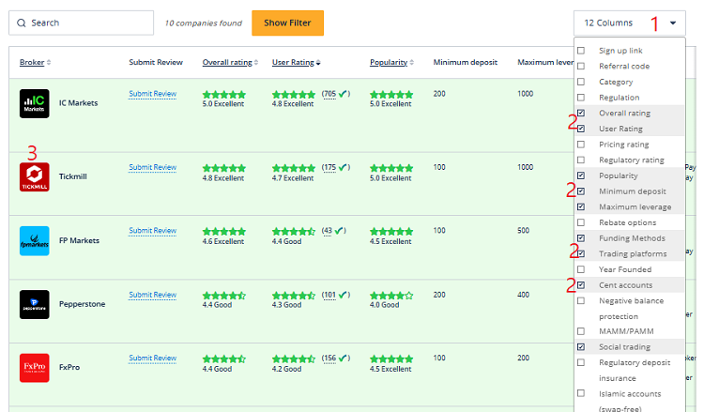Click the Tickmill broker logo
Viewport: 704px width, 412px height.
point(35,176)
